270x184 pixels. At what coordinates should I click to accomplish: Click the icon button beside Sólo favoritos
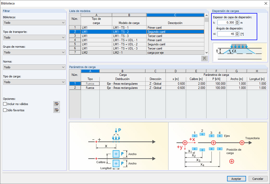pyautogui.click(x=56, y=110)
